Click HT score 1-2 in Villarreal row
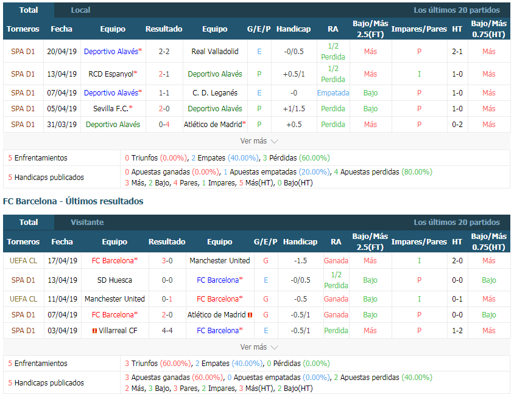Viewport: 514px width, 394px height. pyautogui.click(x=457, y=331)
